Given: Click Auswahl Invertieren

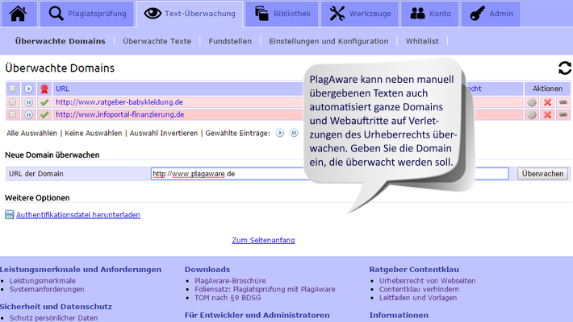Looking at the screenshot, I should coord(163,133).
